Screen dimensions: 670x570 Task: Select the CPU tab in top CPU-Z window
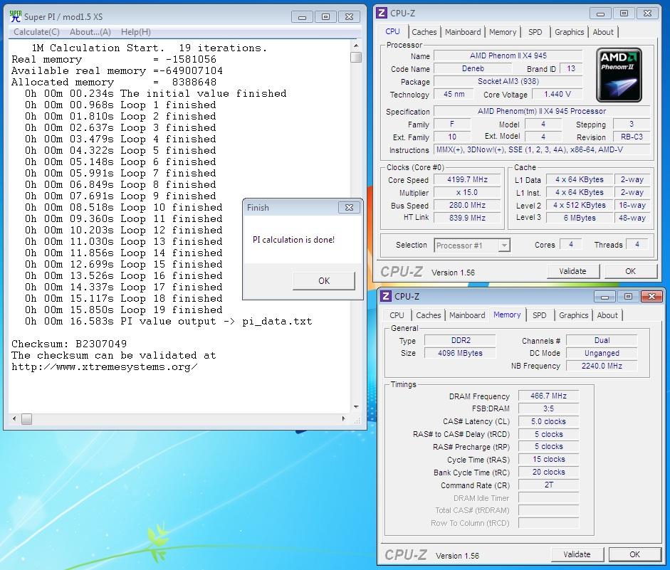pos(393,31)
